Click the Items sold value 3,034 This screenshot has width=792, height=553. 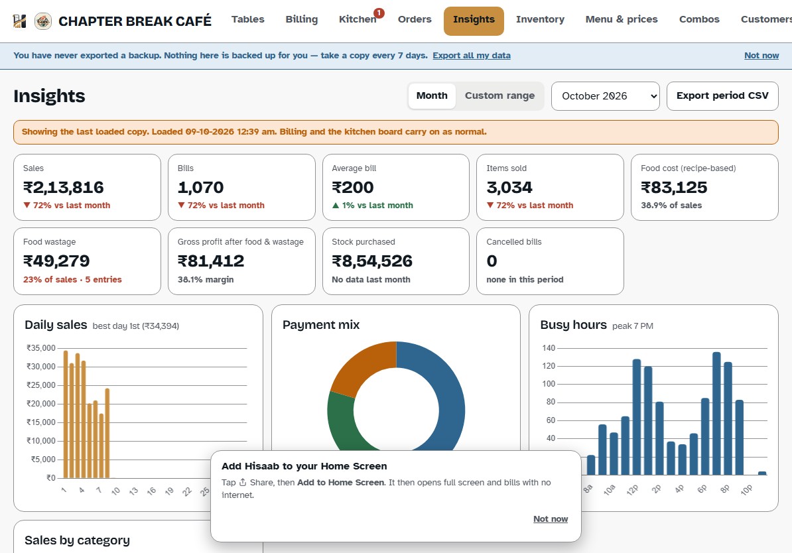pyautogui.click(x=509, y=188)
